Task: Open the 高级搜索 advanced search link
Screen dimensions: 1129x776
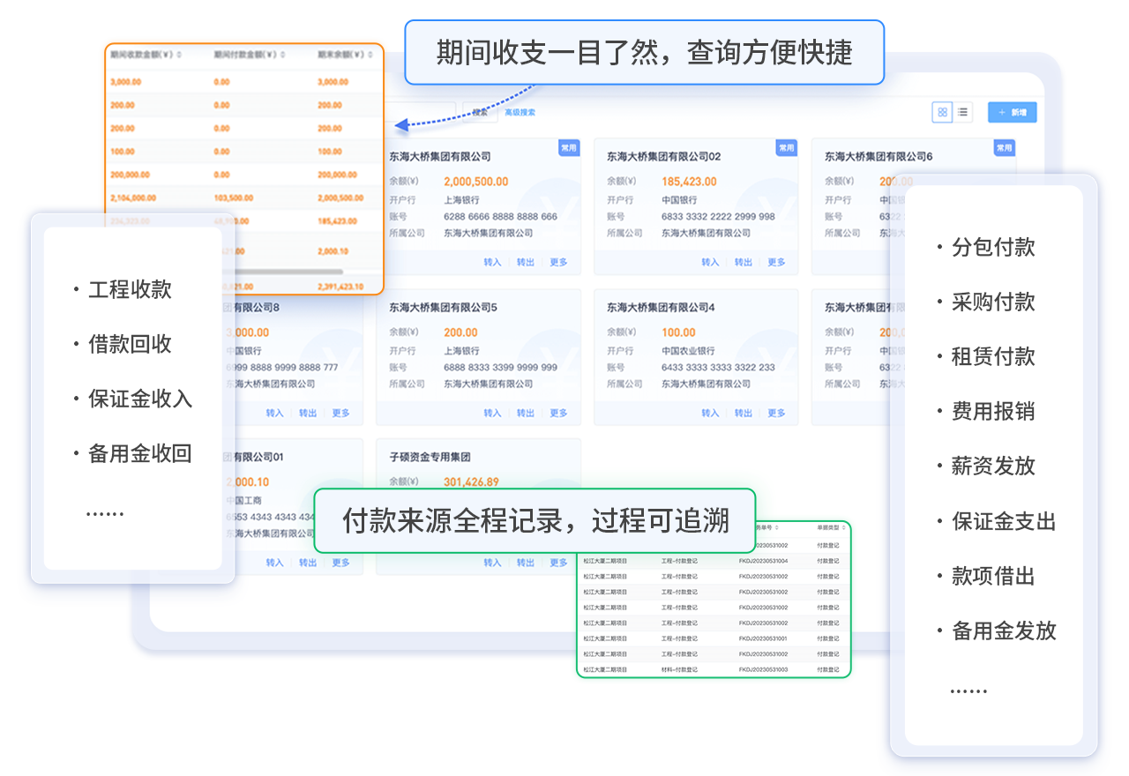Action: click(x=520, y=112)
